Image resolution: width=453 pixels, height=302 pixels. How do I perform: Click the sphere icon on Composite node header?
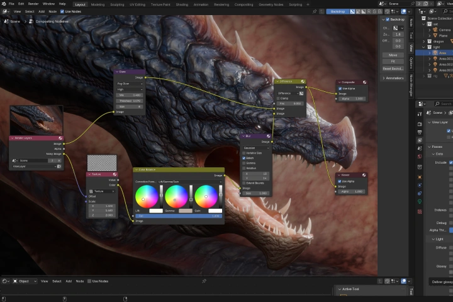click(364, 82)
